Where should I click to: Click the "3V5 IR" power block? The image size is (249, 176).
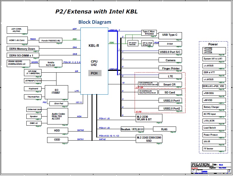(x=214, y=142)
